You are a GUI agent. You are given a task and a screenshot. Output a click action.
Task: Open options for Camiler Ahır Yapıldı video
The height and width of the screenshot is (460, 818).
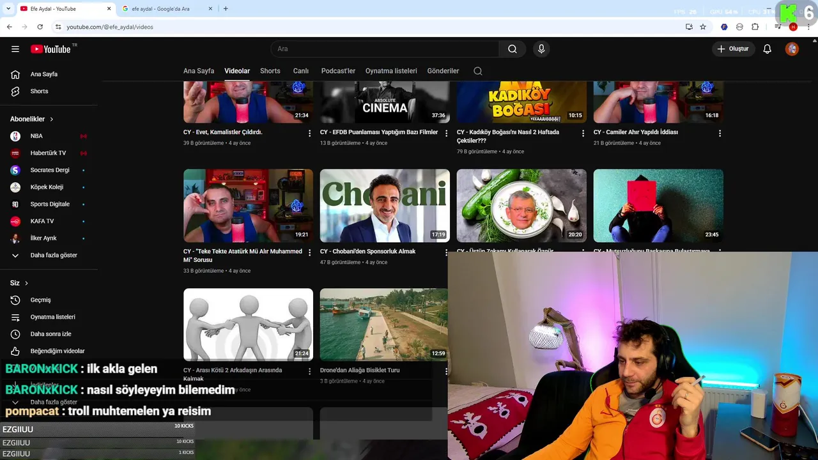720,134
